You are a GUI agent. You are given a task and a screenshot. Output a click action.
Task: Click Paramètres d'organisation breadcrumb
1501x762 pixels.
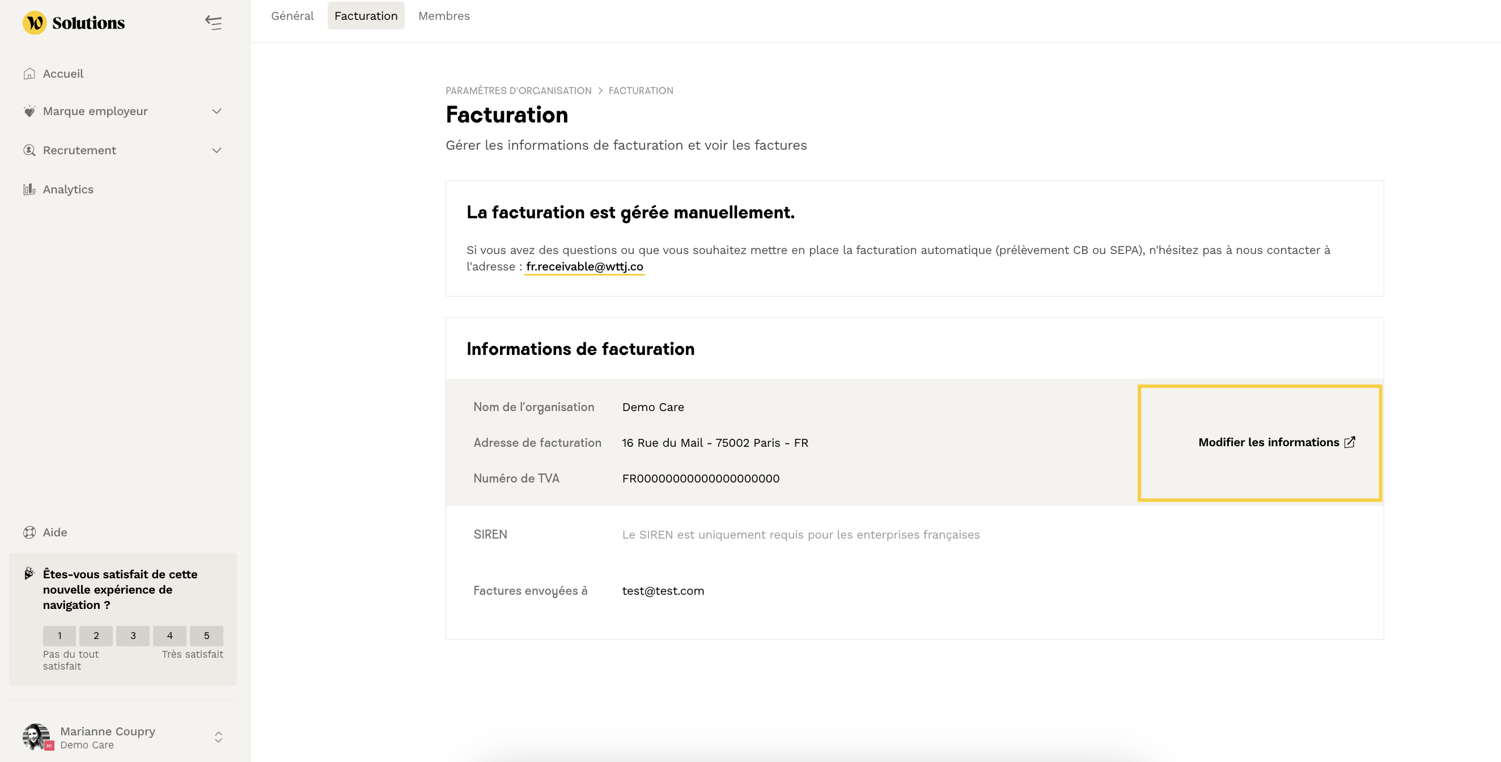(x=518, y=91)
